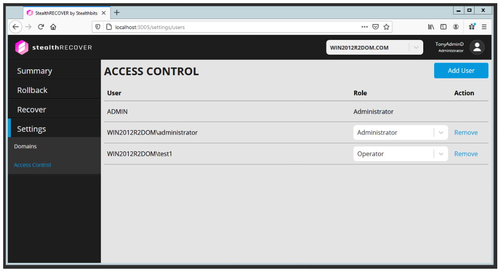Expand the WIN2012R2DOM.COM domain dropdown

(416, 48)
